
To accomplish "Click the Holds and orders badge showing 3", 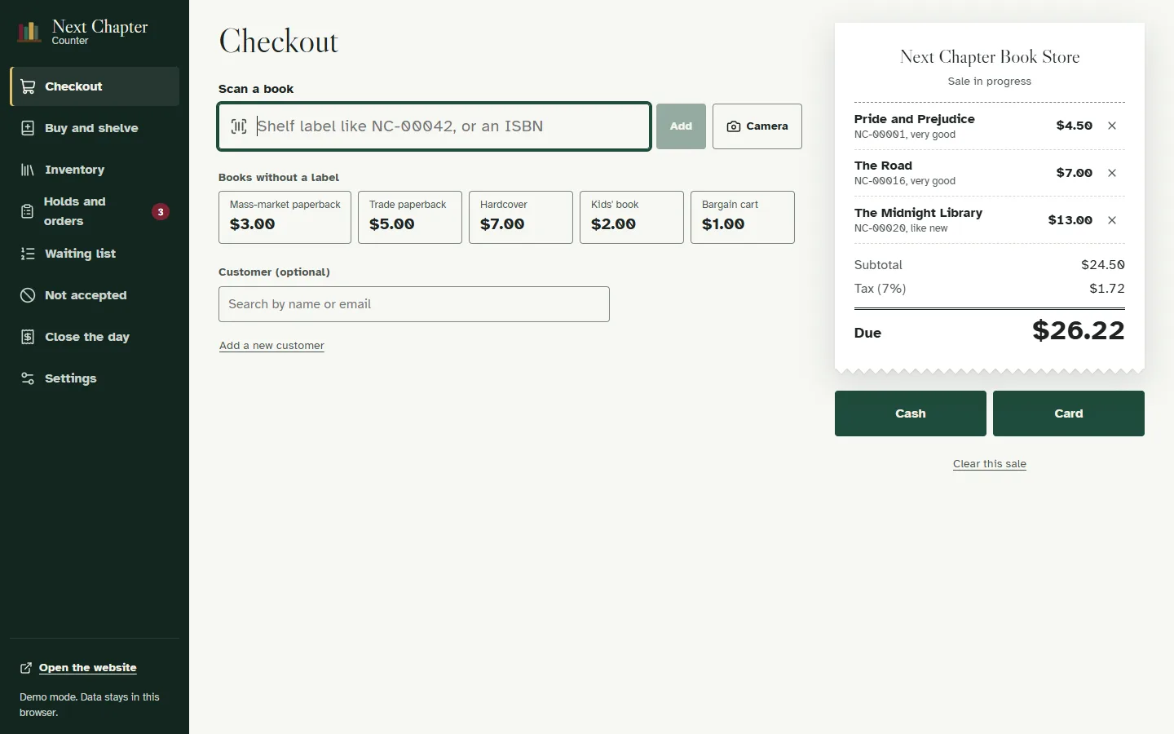I will tap(161, 212).
